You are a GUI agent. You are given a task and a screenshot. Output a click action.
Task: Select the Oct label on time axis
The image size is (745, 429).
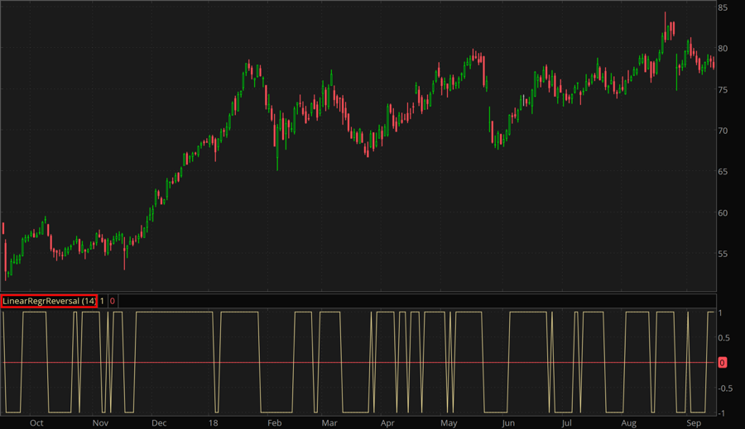pyautogui.click(x=36, y=422)
